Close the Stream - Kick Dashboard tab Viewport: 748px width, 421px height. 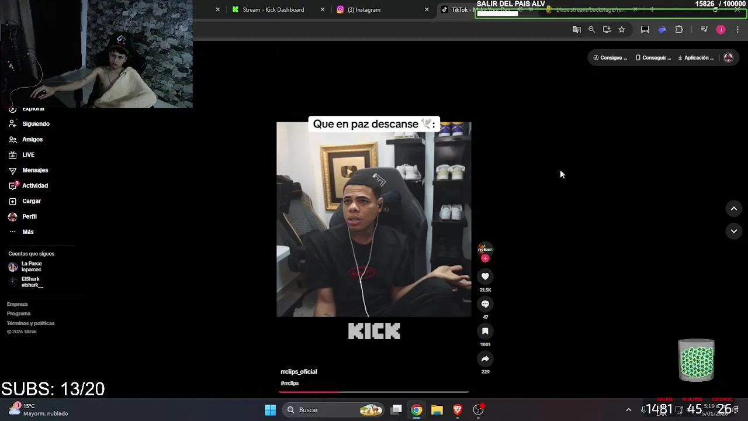pos(323,9)
